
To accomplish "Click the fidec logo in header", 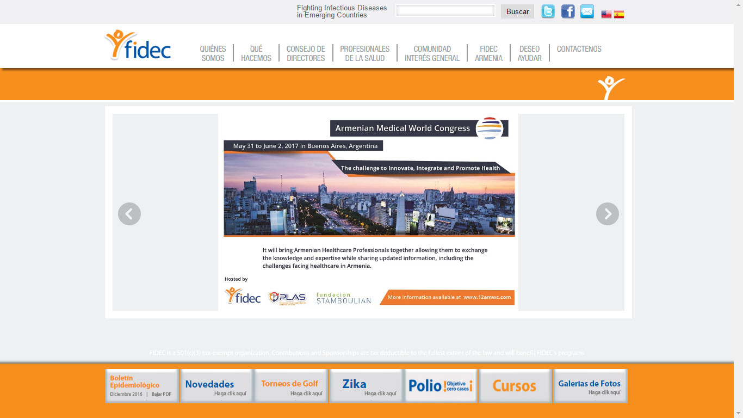I will coord(138,45).
